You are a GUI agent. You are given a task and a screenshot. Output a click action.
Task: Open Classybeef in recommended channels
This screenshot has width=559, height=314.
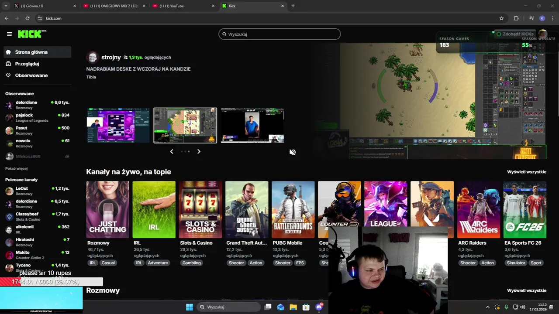click(38, 216)
